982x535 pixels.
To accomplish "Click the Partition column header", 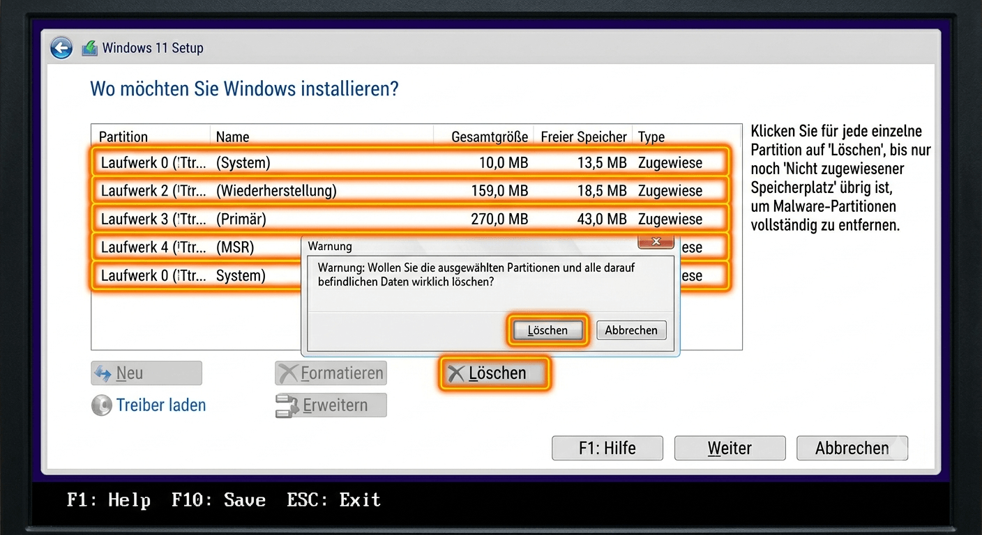I will [x=123, y=137].
